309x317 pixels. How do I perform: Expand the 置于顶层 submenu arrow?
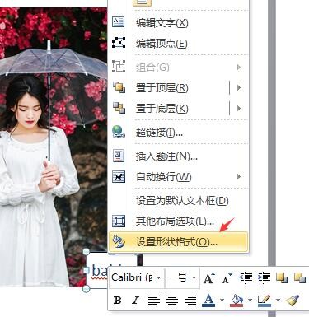(x=239, y=88)
